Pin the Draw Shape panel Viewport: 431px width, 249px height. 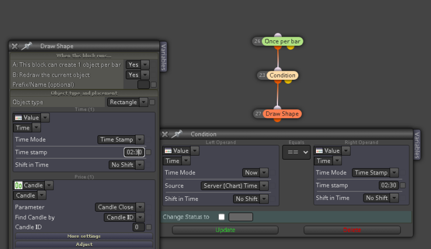(27, 46)
